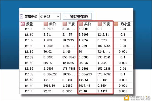
Task: Select the sell price 7918.69
Action: [49, 86]
